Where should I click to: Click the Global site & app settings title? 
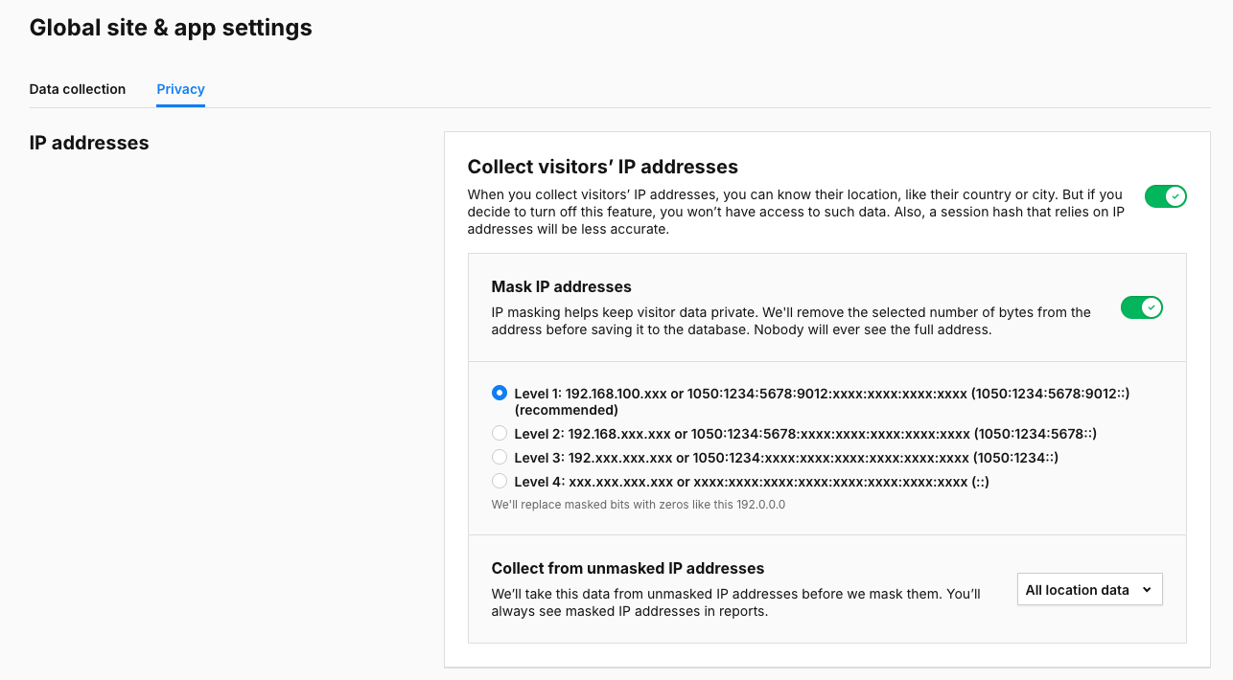(170, 27)
